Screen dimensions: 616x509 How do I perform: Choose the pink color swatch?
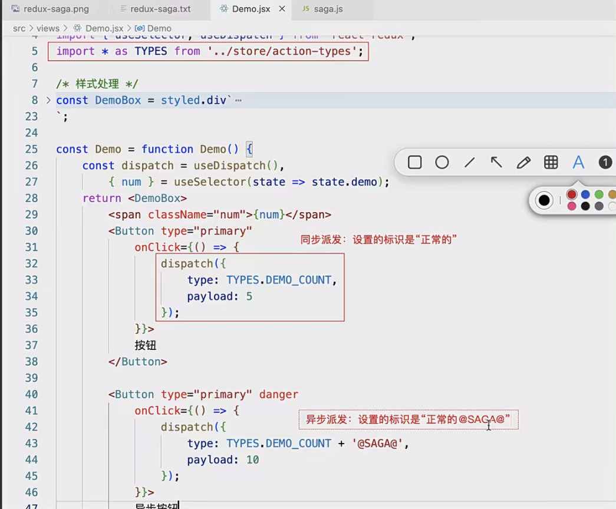point(571,206)
